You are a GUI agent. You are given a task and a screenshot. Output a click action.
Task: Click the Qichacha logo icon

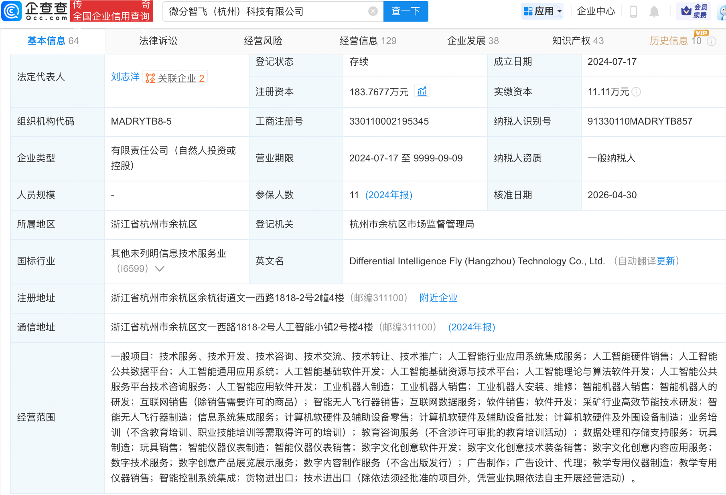(x=12, y=11)
